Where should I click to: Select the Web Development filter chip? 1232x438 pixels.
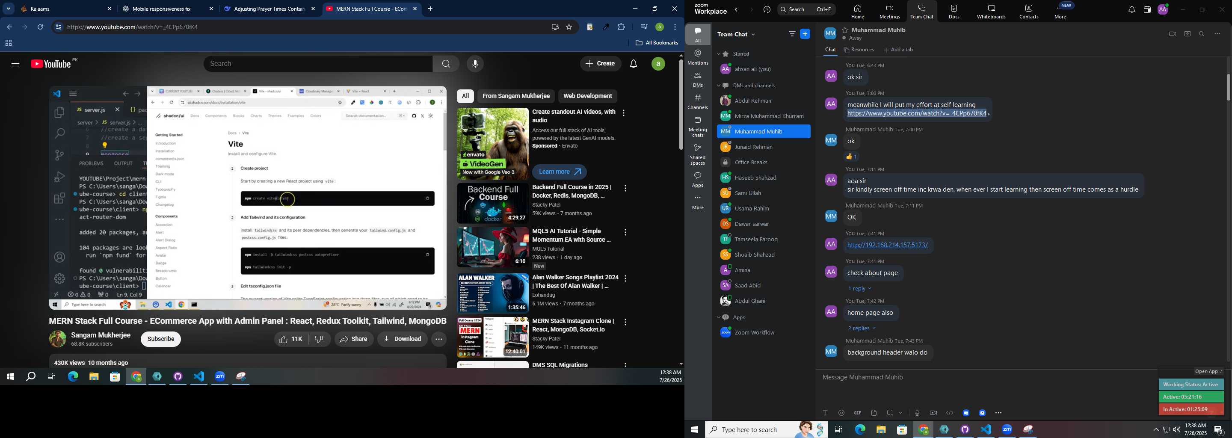587,96
